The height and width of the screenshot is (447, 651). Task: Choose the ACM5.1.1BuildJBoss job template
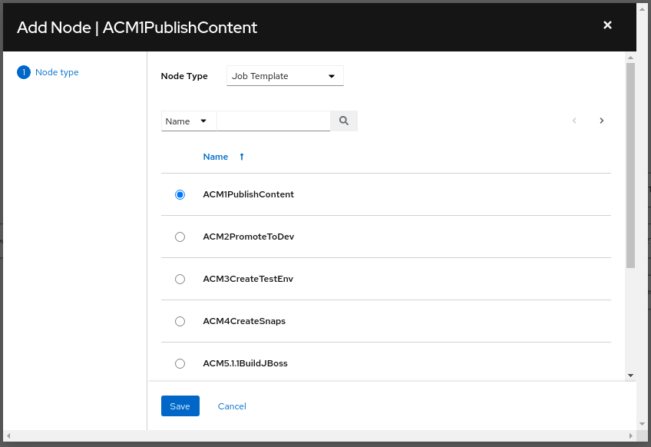click(x=180, y=363)
